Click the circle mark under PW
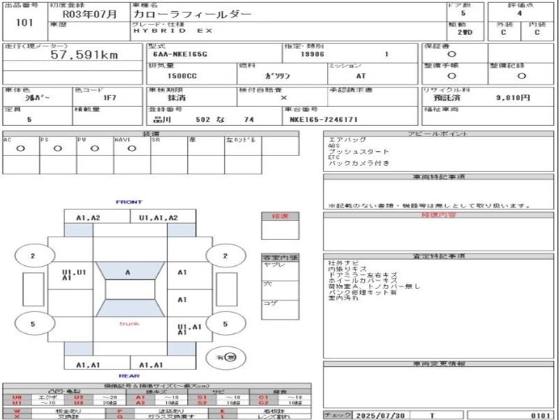This screenshot has width=560, height=420. 94,148
